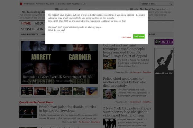Image resolution: width=193 pixels, height=128 pixels.
Task: Read More on 9 November article
Action: tap(147, 72)
